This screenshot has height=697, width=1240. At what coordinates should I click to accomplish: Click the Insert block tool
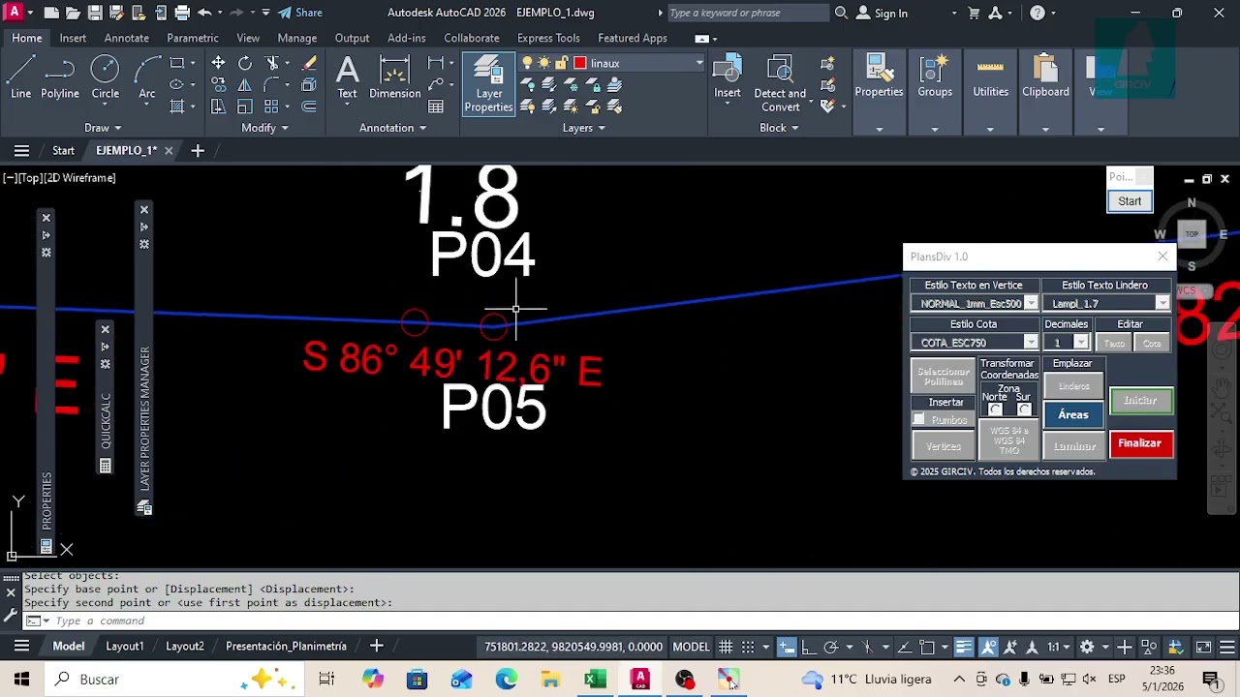[728, 77]
